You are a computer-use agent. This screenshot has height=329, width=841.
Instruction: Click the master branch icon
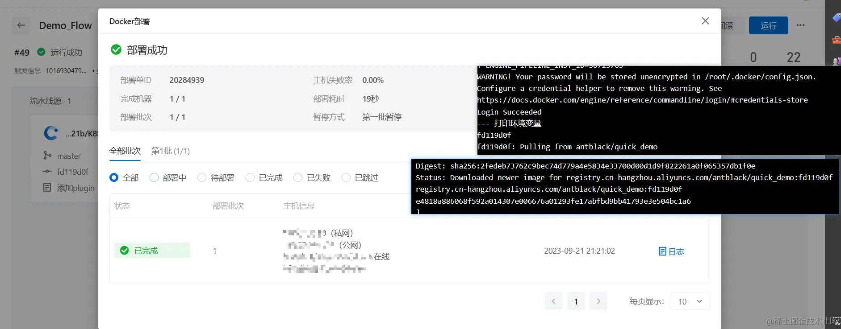47,156
